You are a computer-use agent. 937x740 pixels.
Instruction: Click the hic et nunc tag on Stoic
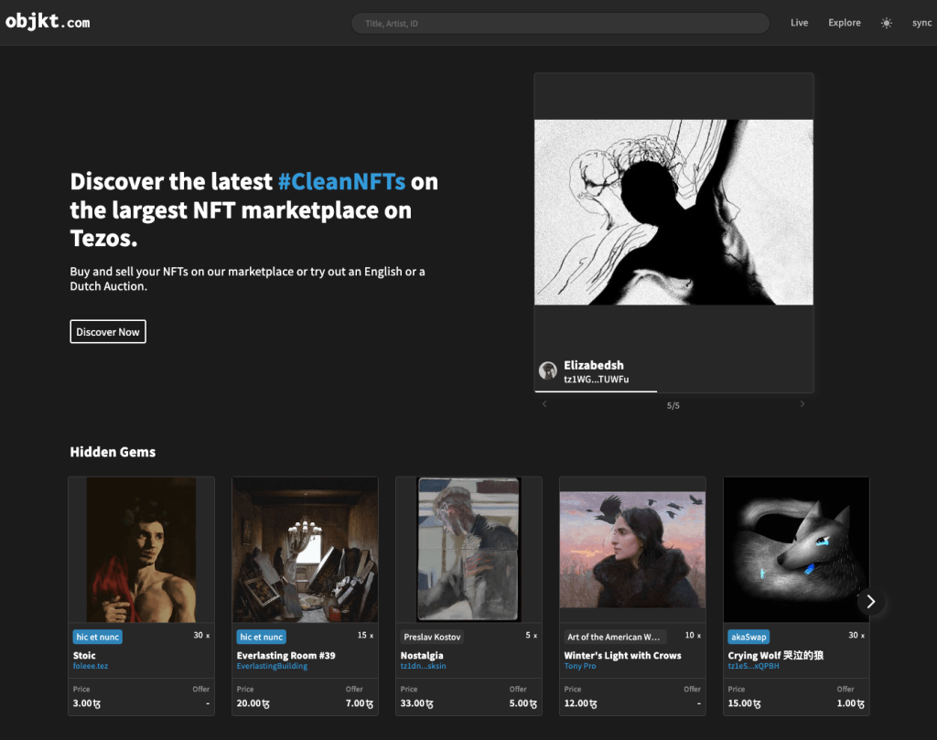(97, 637)
